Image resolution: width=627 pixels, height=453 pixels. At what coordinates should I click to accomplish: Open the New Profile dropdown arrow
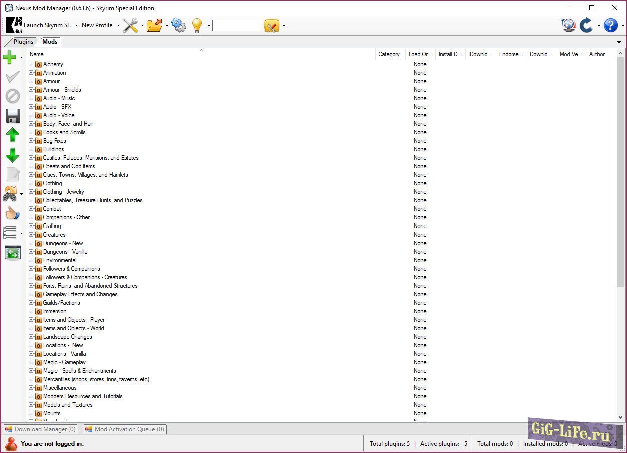click(118, 25)
